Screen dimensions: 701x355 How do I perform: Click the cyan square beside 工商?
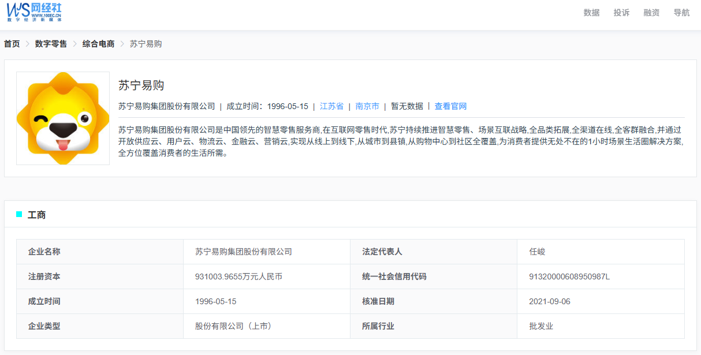coord(19,214)
